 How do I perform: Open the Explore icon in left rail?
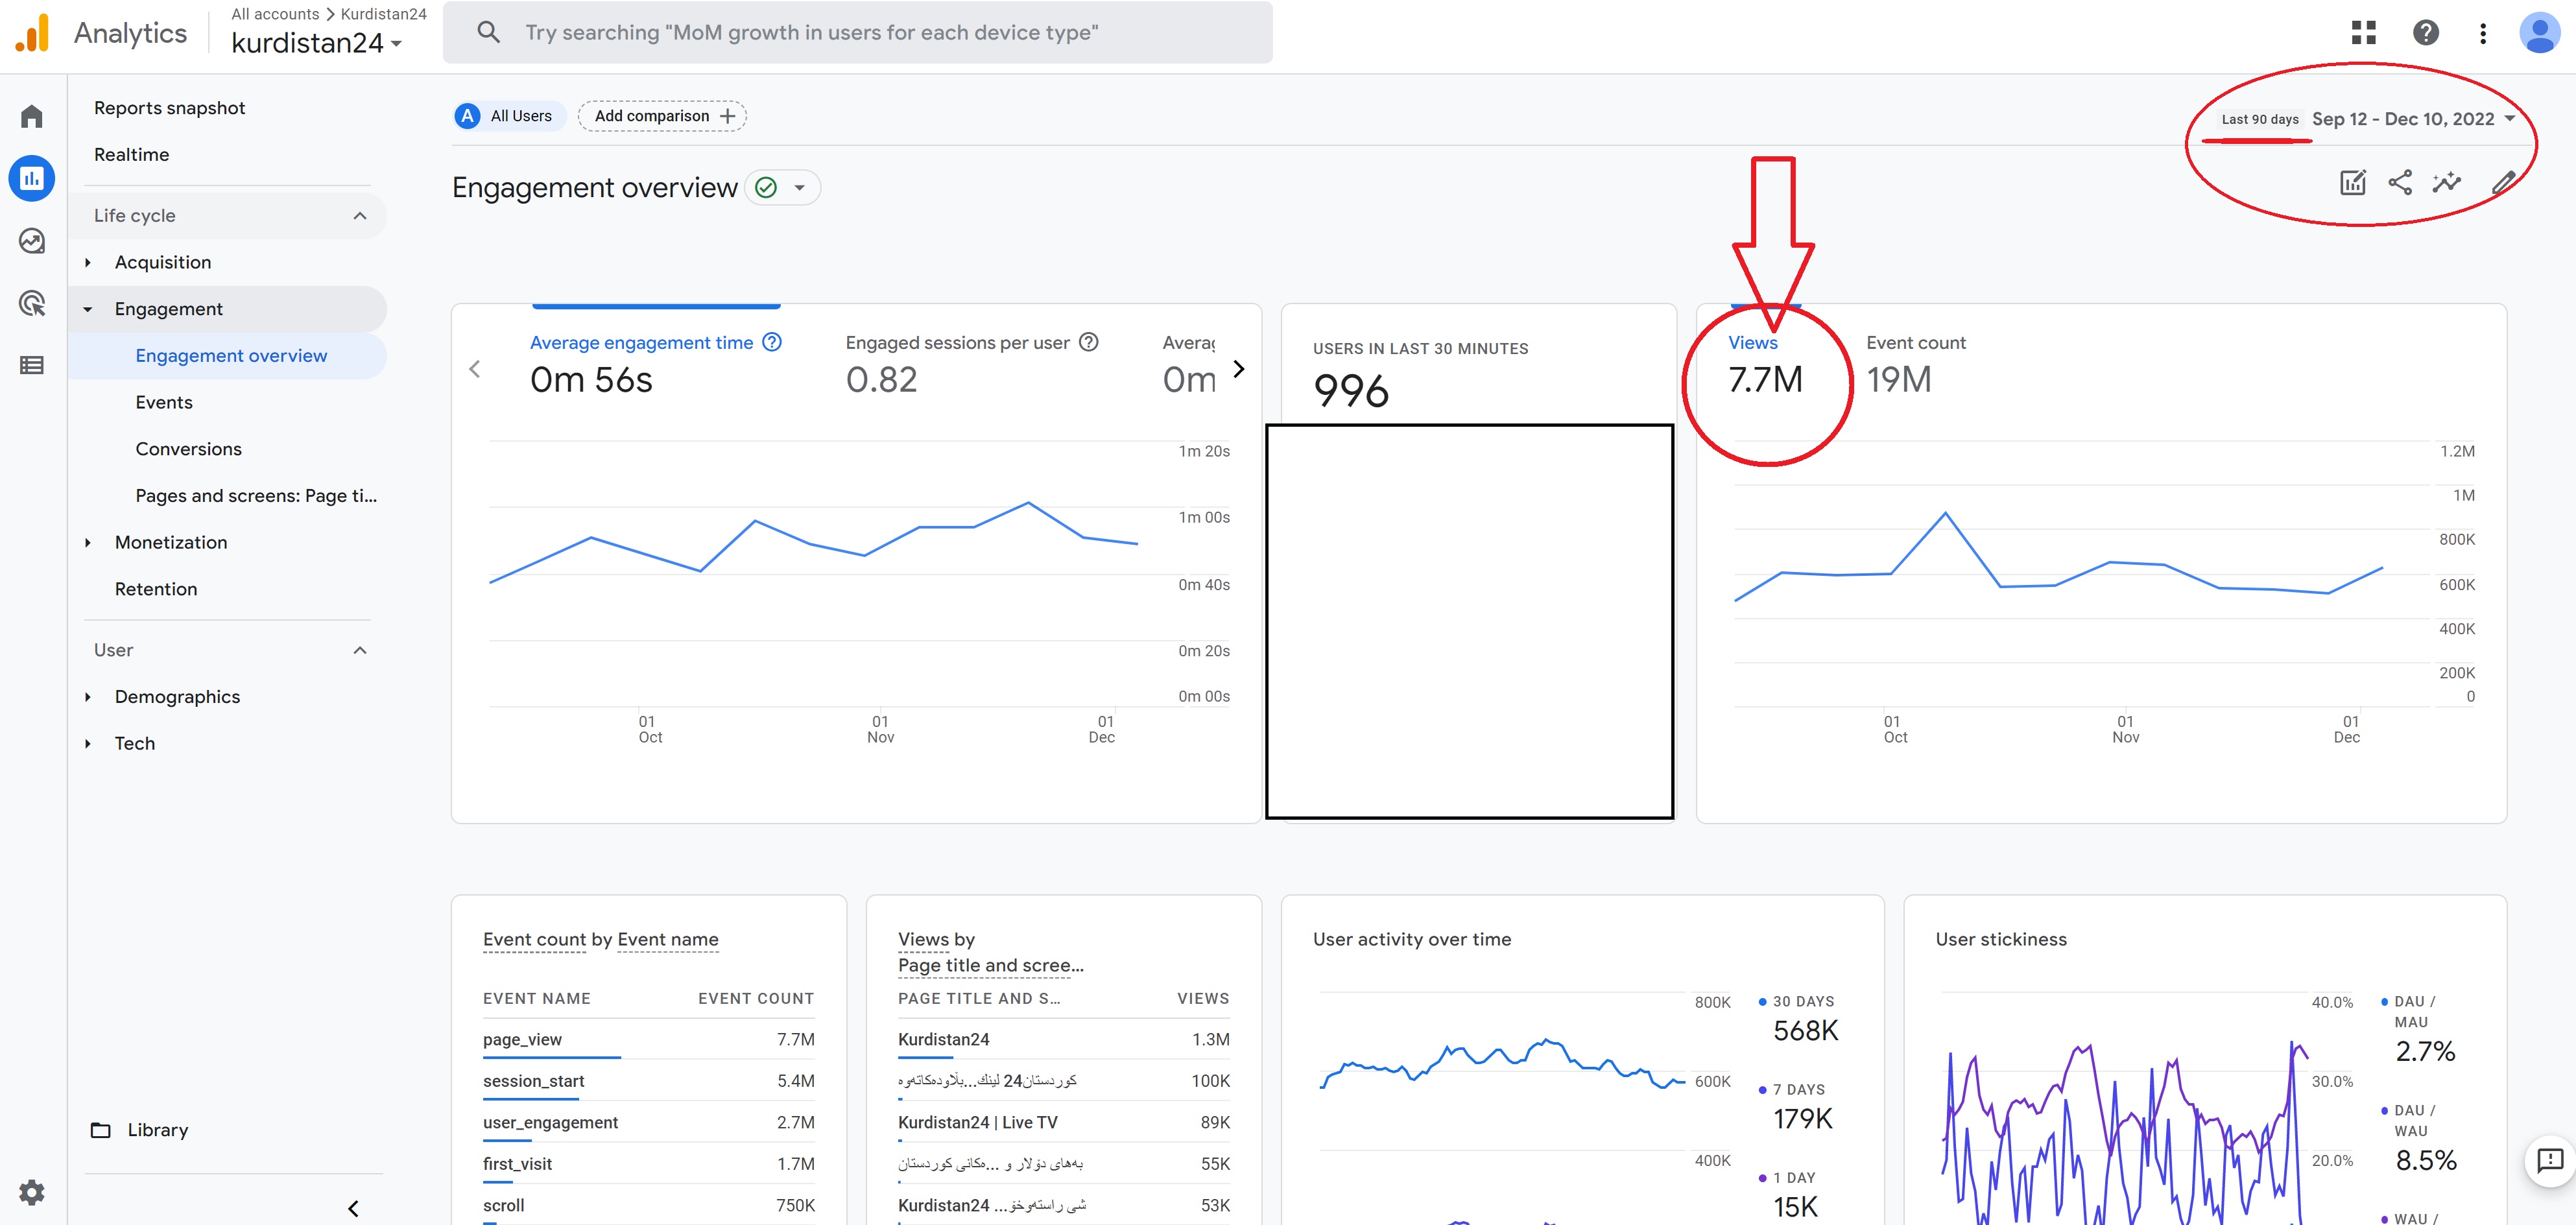pos(32,240)
